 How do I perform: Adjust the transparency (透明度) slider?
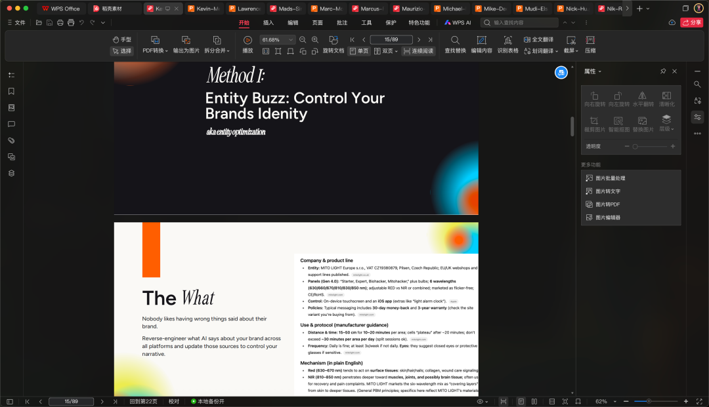coord(650,146)
